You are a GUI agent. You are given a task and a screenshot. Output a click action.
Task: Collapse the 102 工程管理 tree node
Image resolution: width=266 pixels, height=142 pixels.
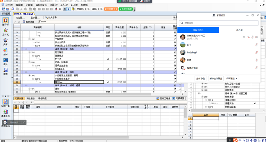click(x=29, y=39)
